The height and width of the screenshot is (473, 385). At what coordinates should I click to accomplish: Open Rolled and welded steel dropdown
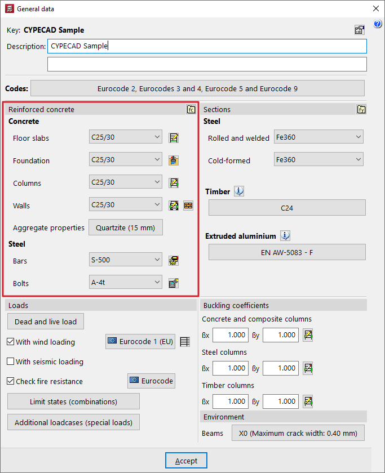coord(318,137)
